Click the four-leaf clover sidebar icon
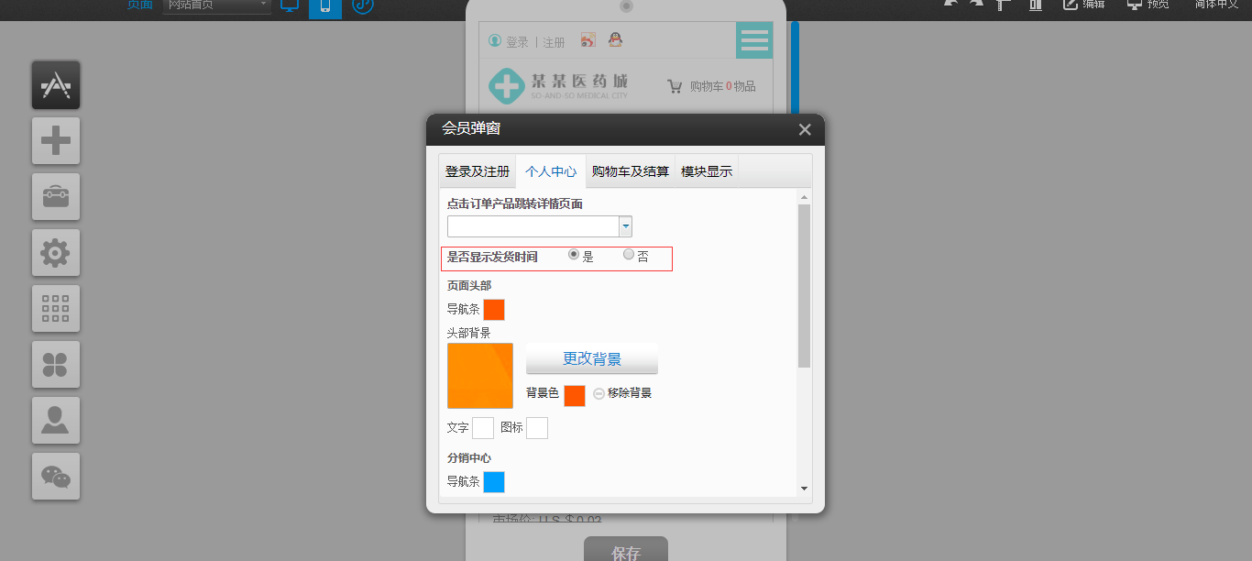 56,365
